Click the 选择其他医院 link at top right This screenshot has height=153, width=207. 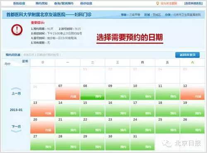coord(193,3)
